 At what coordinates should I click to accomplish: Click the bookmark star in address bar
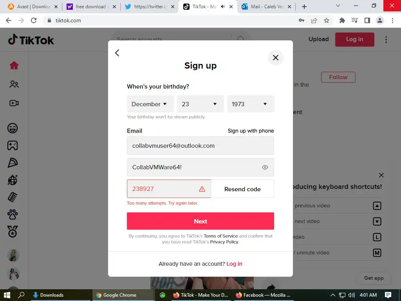pyautogui.click(x=327, y=20)
